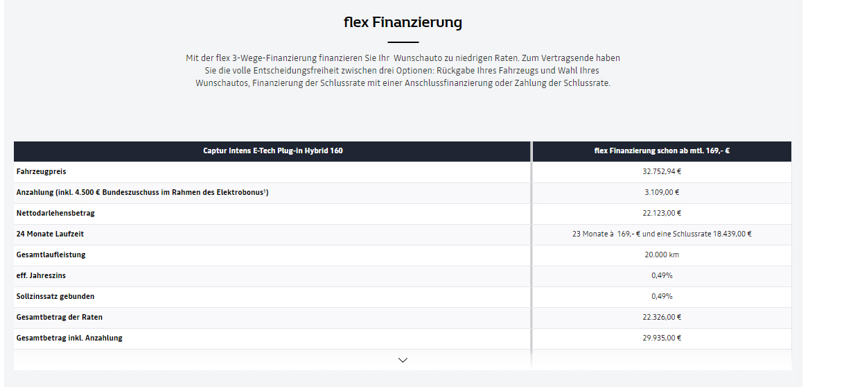853x387 pixels.
Task: Click the 'Gesamtlaufleistung' row label
Action: pyautogui.click(x=51, y=255)
